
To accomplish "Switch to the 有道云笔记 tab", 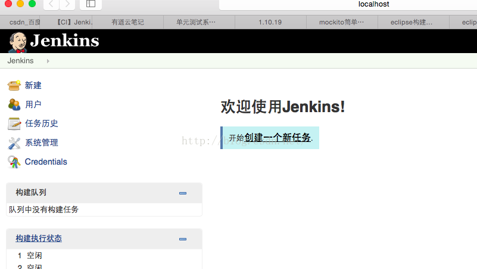I will [128, 22].
